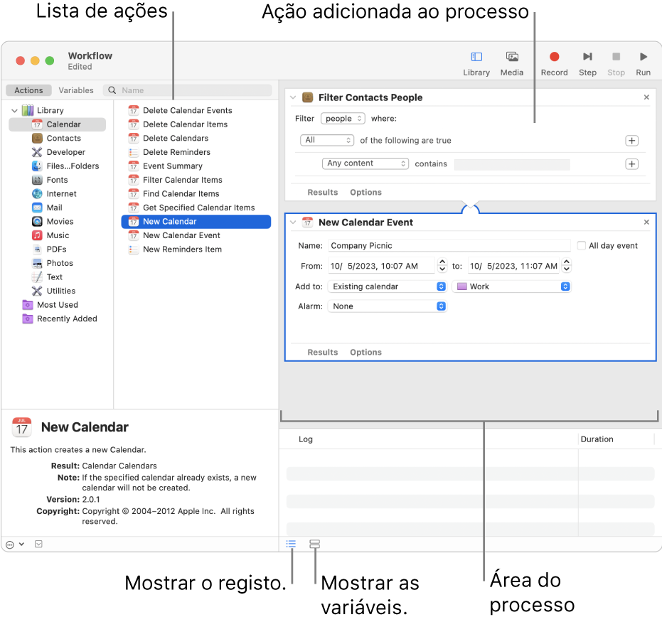
Task: Select Event Summary action
Action: click(166, 166)
